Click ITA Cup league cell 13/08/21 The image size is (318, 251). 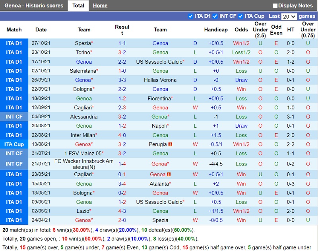tap(14, 144)
